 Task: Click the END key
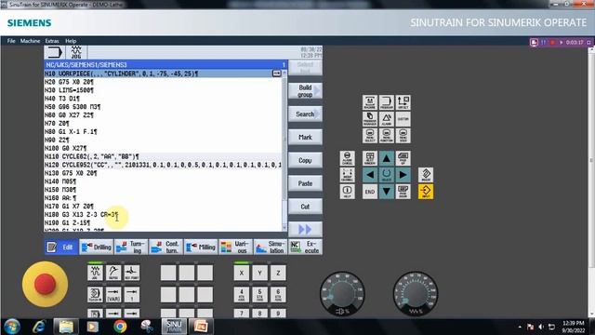coord(370,192)
